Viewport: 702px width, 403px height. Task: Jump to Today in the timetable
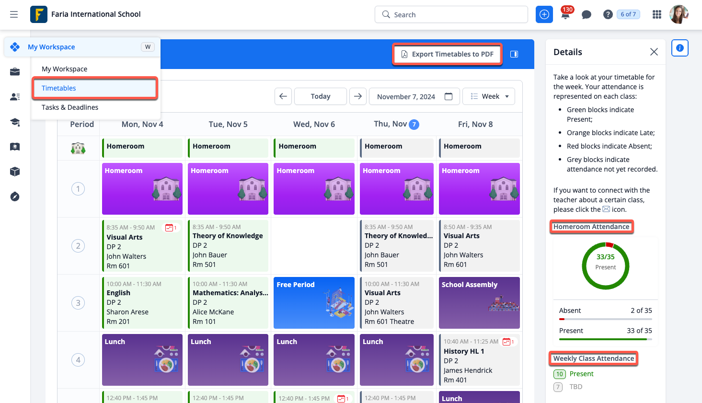[x=320, y=96]
